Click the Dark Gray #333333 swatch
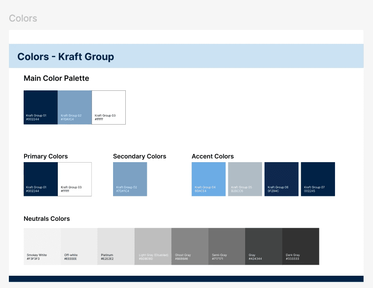Viewport: 373px width, 288px height. pos(301,246)
